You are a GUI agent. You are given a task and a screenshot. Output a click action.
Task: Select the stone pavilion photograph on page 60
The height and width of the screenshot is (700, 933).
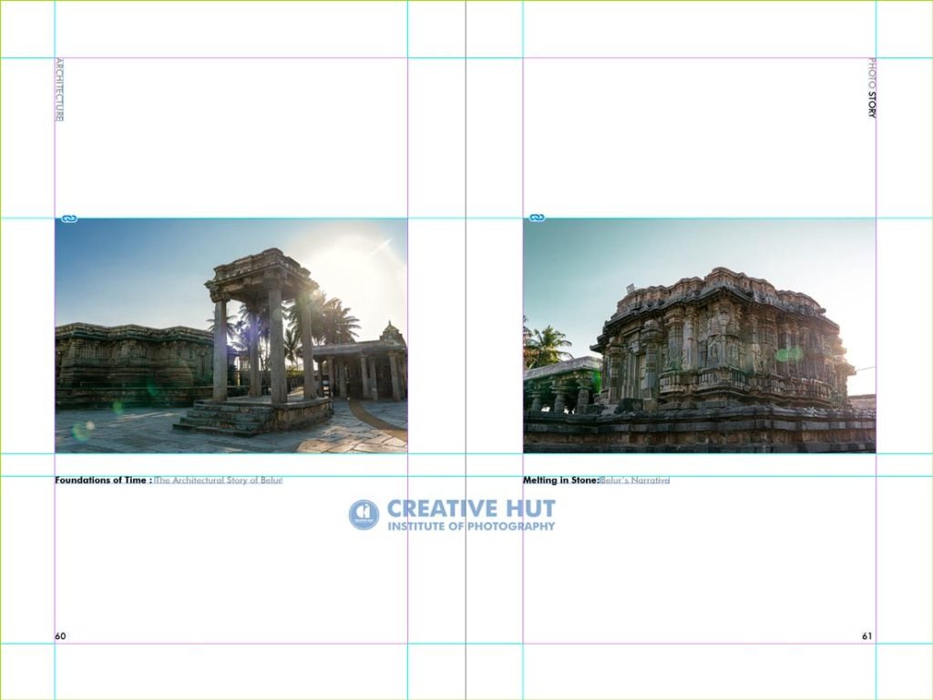(231, 336)
